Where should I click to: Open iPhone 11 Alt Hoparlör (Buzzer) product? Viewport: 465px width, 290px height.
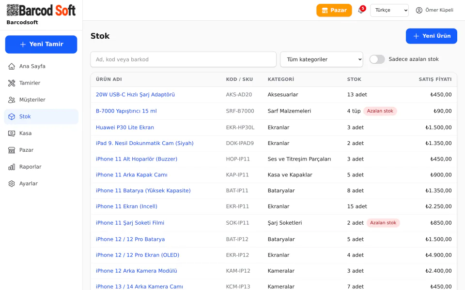(x=137, y=159)
